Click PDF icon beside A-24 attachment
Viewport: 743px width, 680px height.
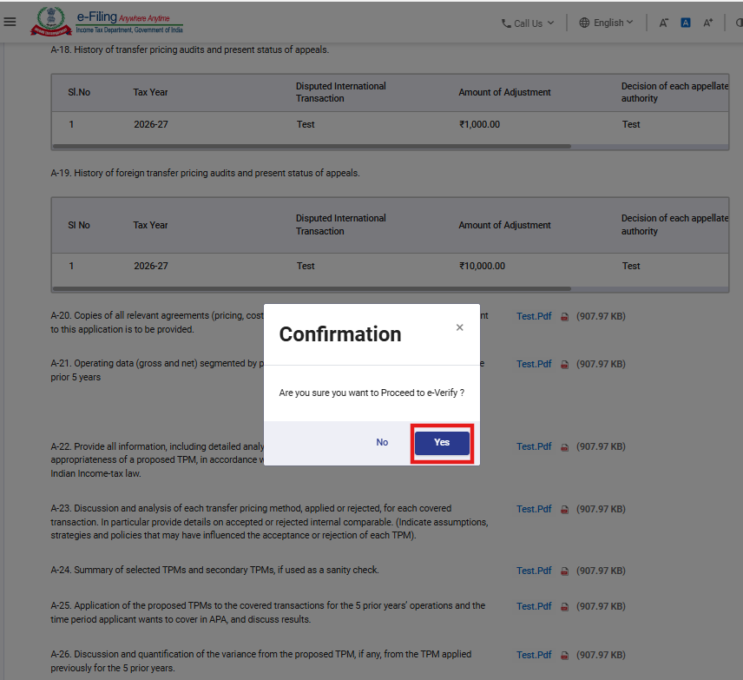pos(564,571)
